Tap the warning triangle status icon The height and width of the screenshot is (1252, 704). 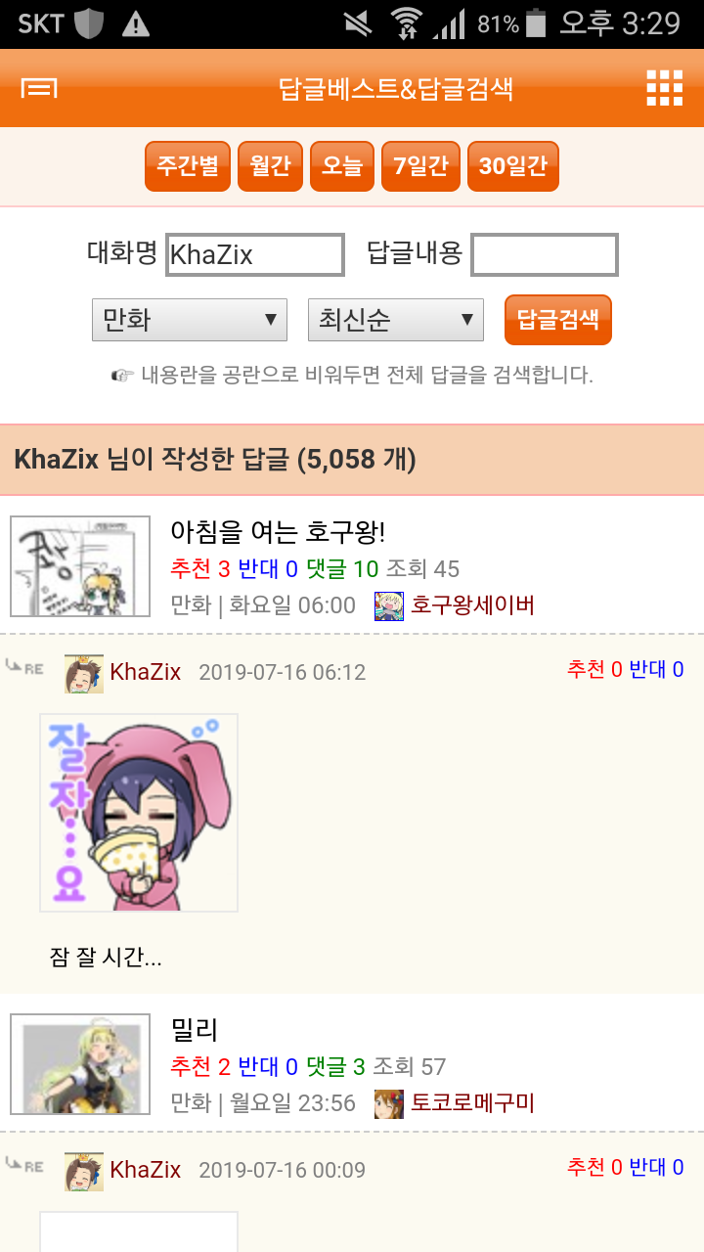(x=135, y=23)
